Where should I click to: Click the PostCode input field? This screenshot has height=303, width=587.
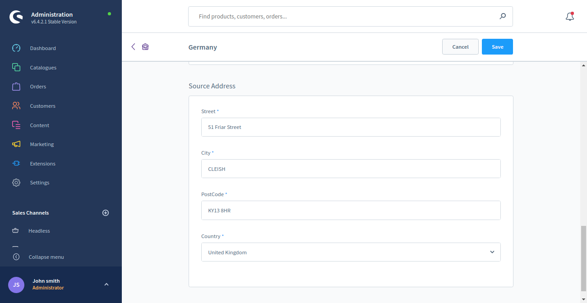351,210
